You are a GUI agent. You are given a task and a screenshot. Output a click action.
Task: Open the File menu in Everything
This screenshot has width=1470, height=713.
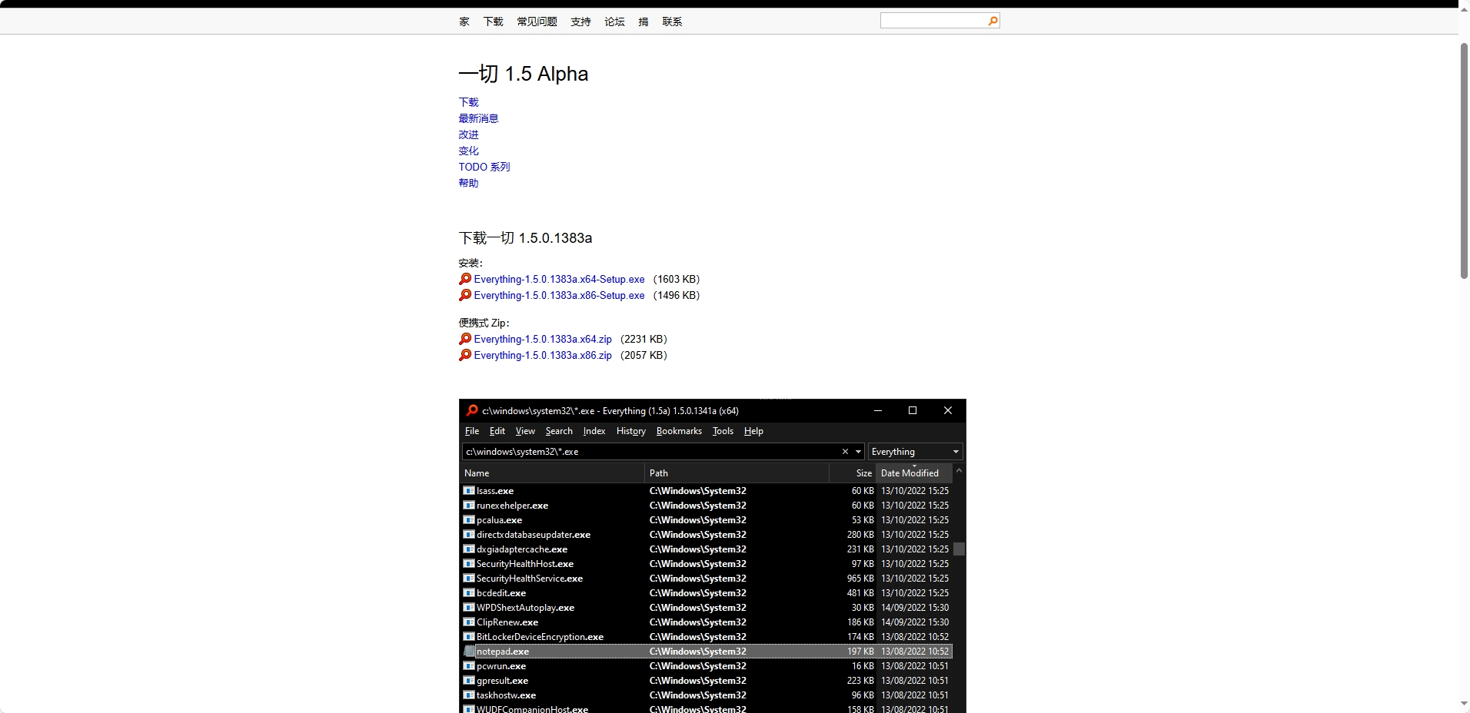[472, 431]
